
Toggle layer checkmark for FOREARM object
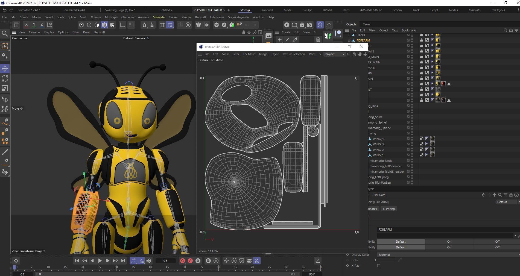click(408, 40)
